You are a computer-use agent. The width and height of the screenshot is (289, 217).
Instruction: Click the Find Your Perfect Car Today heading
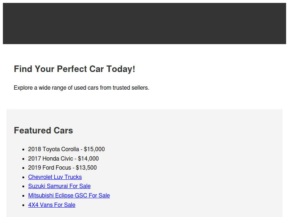point(74,69)
